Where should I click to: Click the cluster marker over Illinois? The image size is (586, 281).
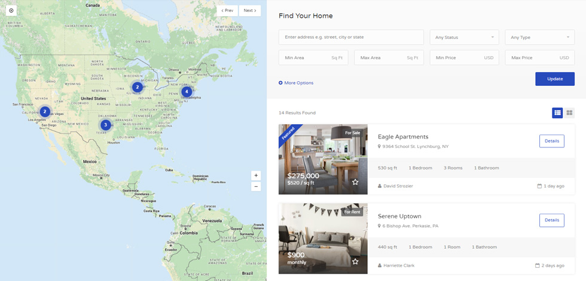tap(138, 87)
